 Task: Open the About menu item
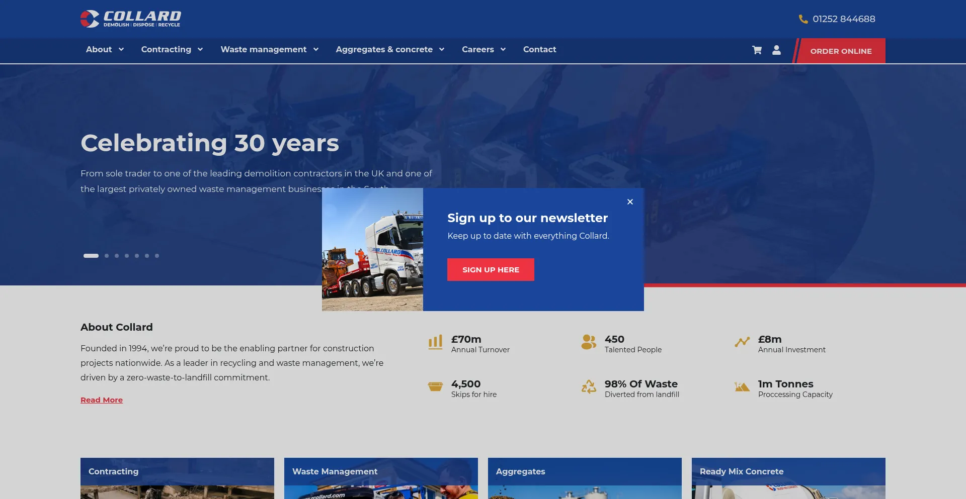click(99, 49)
